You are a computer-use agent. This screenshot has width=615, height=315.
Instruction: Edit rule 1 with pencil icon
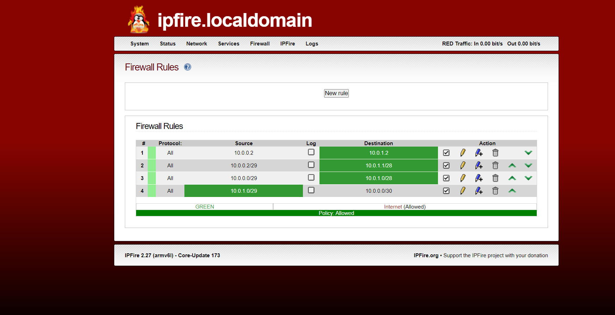pos(463,153)
